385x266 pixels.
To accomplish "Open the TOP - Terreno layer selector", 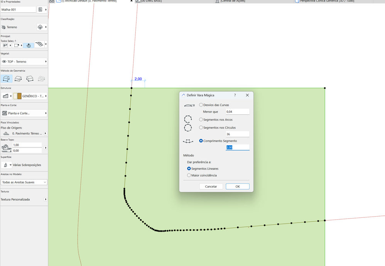I will point(24,62).
